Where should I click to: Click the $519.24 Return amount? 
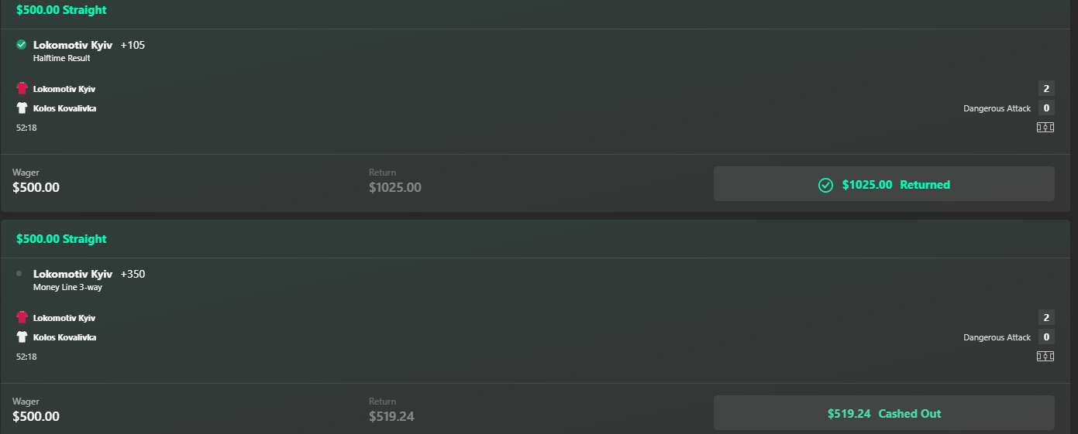point(391,416)
